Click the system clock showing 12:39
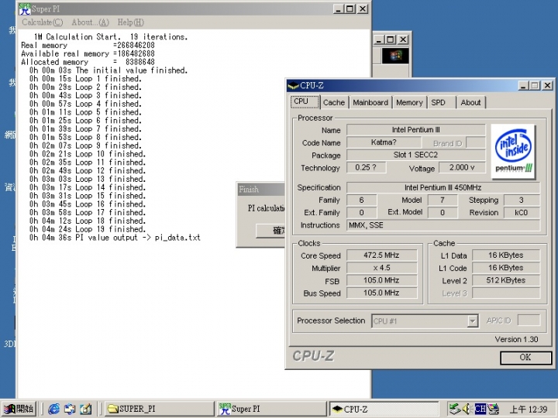 (x=528, y=409)
